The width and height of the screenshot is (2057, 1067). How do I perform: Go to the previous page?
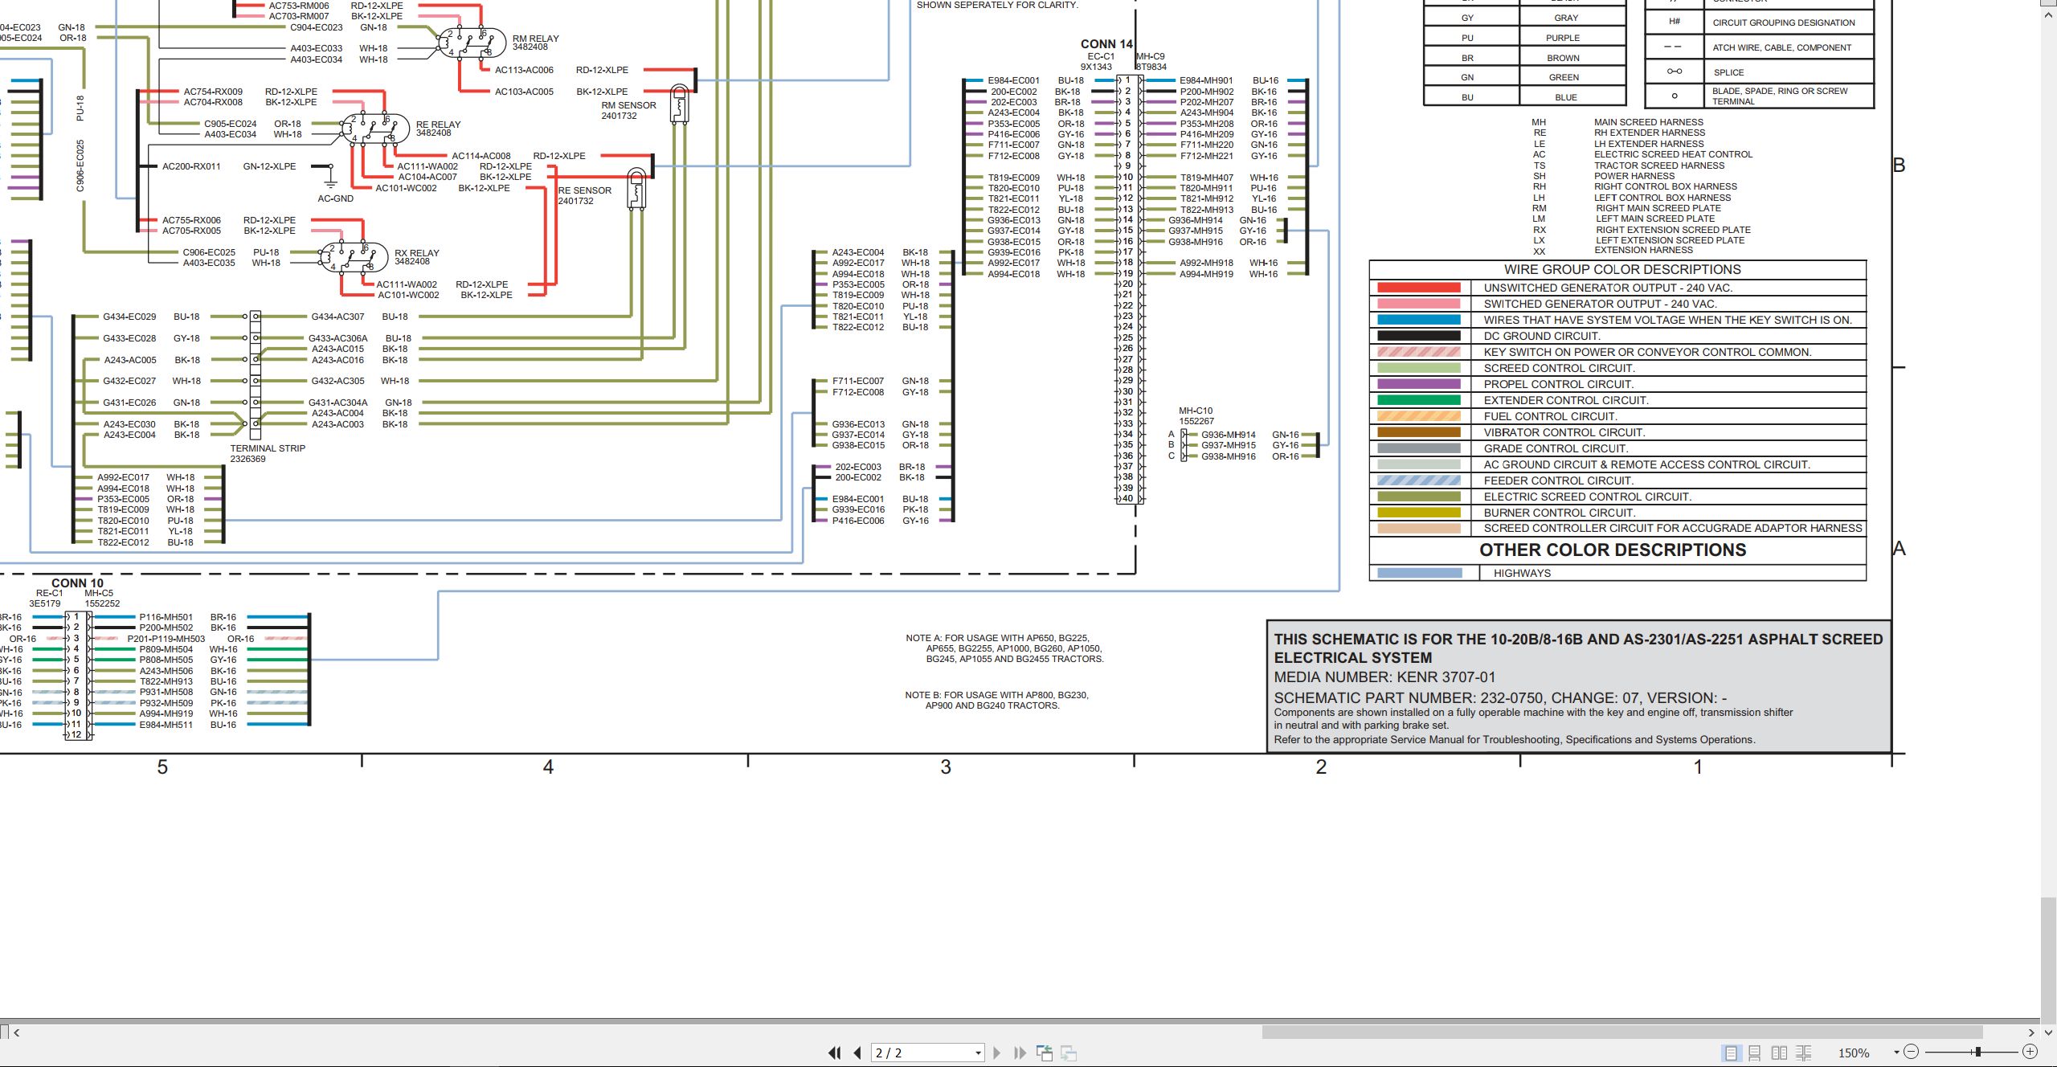(857, 1053)
